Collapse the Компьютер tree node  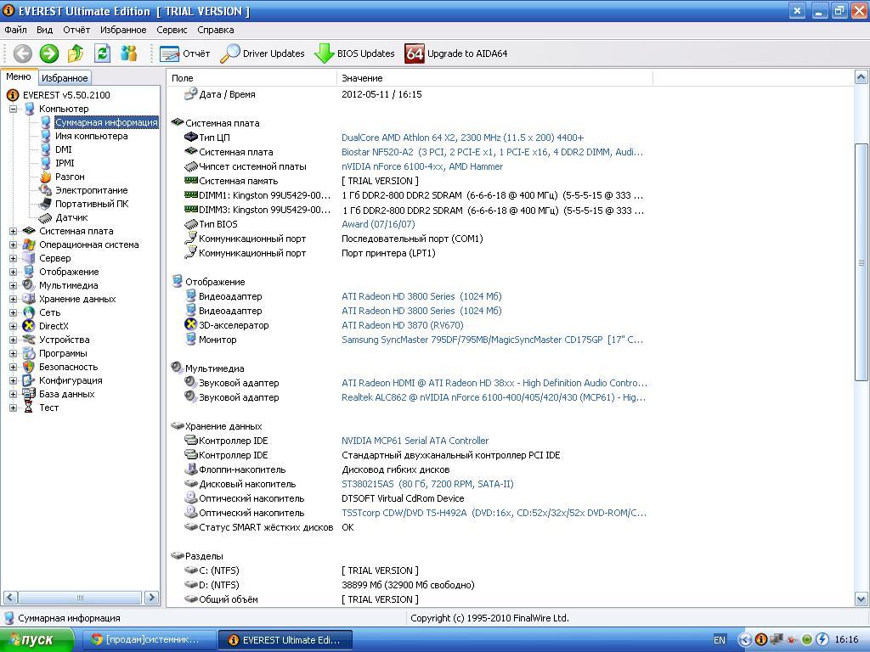(x=14, y=110)
